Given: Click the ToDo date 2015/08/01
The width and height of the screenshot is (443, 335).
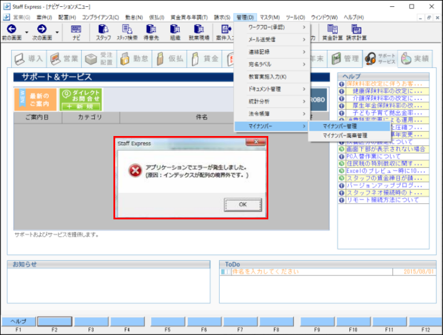Looking at the screenshot, I should pyautogui.click(x=419, y=272).
